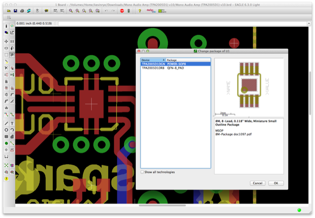Select the Paste brush tool
Viewport: 315px width, 218px height.
[x=6, y=61]
